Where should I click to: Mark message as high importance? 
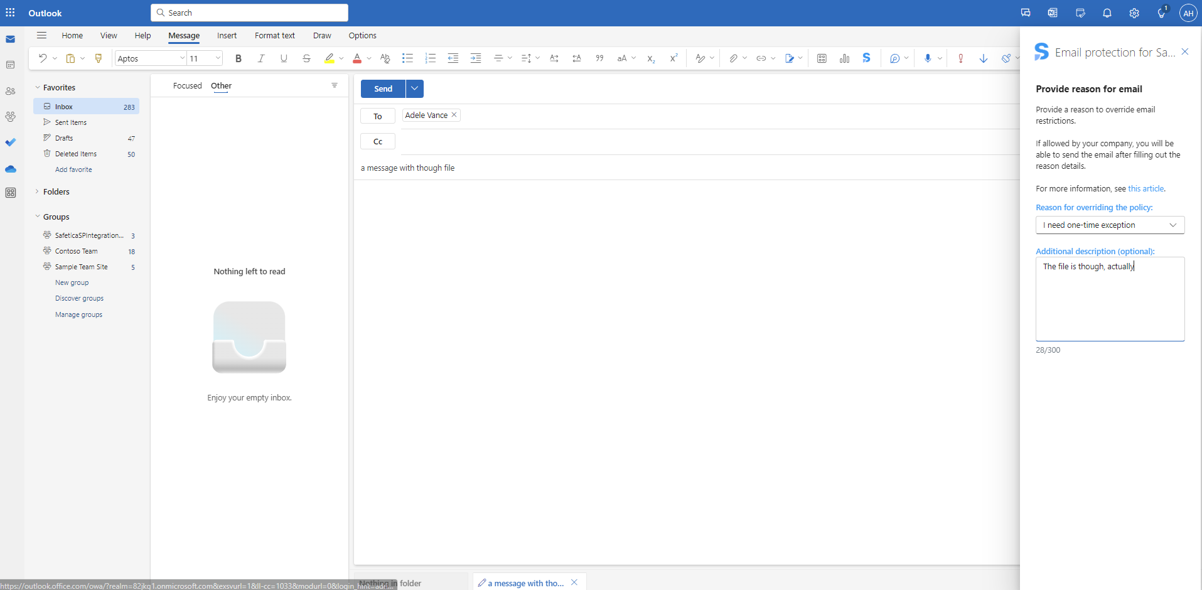960,58
